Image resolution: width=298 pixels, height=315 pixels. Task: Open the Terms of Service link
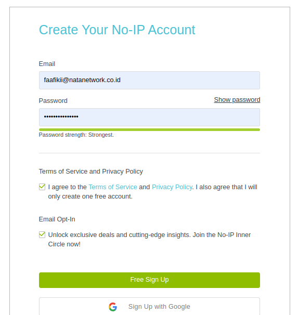pyautogui.click(x=113, y=187)
